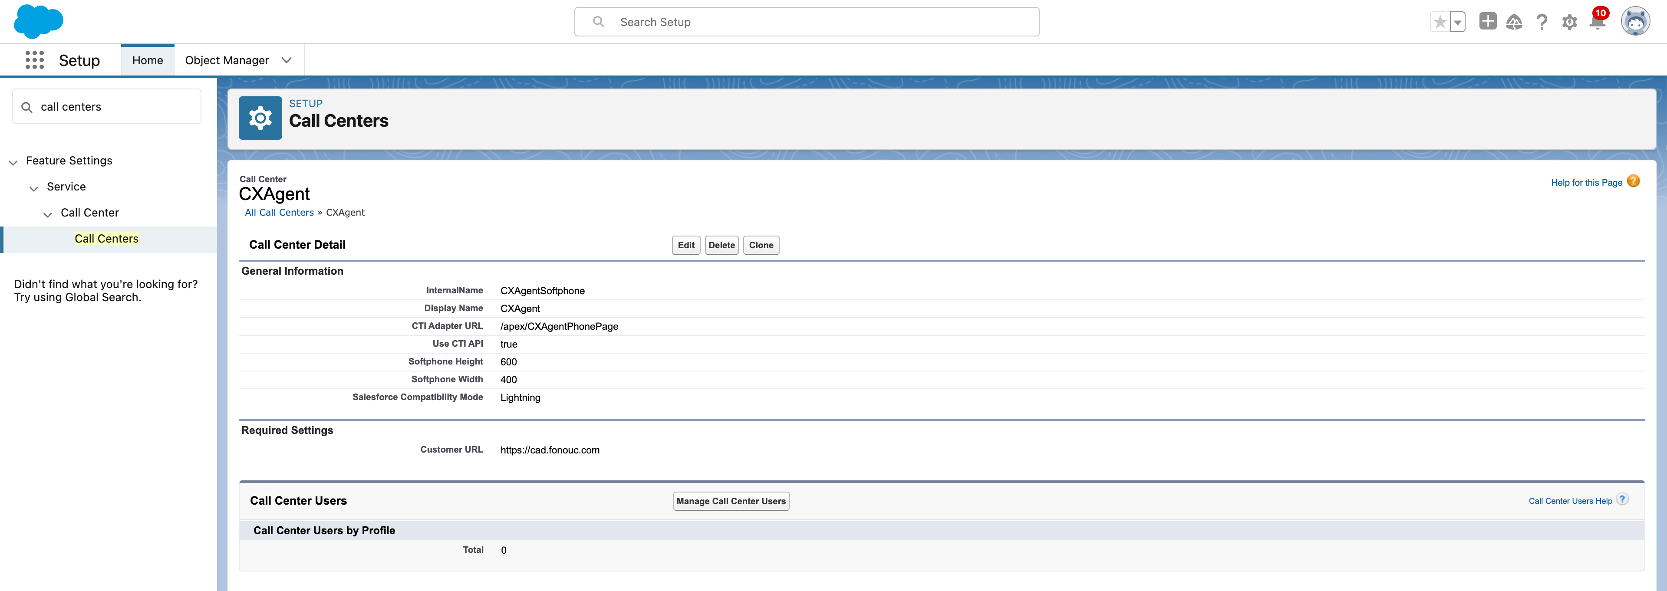Click the Call Center Users by Profile header
This screenshot has height=591, width=1667.
pos(324,530)
